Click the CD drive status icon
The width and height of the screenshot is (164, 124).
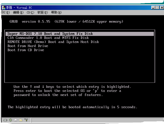[11, 120]
